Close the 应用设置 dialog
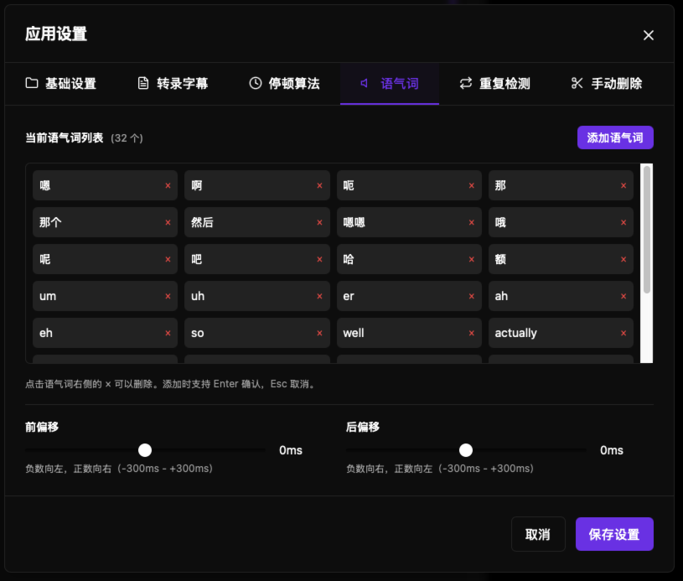Viewport: 683px width, 581px height. point(649,35)
